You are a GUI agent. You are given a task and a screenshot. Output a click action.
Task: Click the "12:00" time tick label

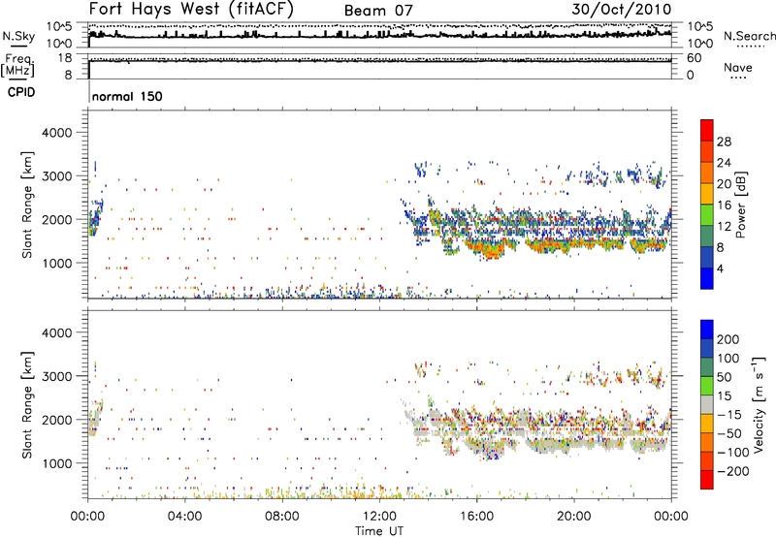[x=379, y=517]
